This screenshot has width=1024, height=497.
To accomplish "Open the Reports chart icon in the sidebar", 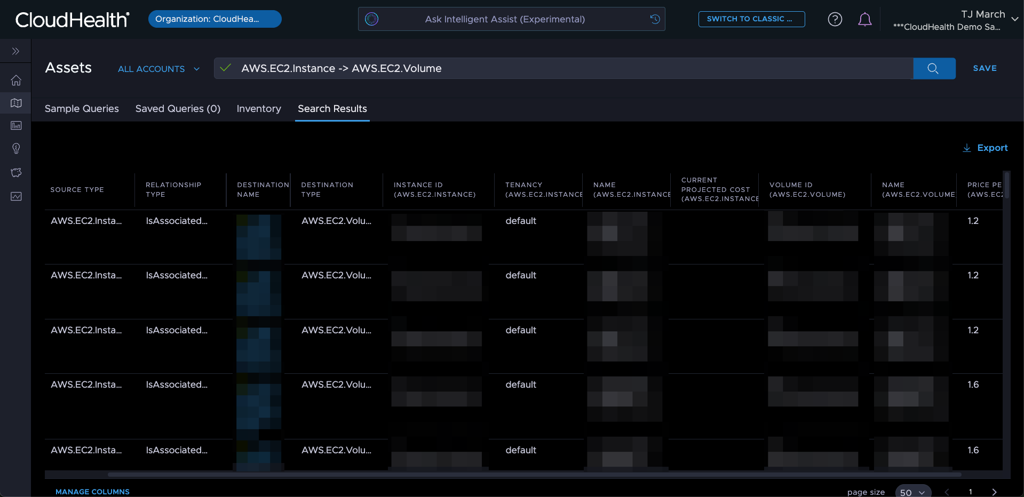I will [16, 125].
